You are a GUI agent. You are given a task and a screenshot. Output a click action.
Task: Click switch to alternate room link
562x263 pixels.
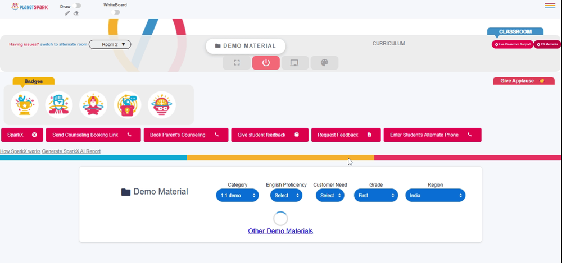click(64, 44)
